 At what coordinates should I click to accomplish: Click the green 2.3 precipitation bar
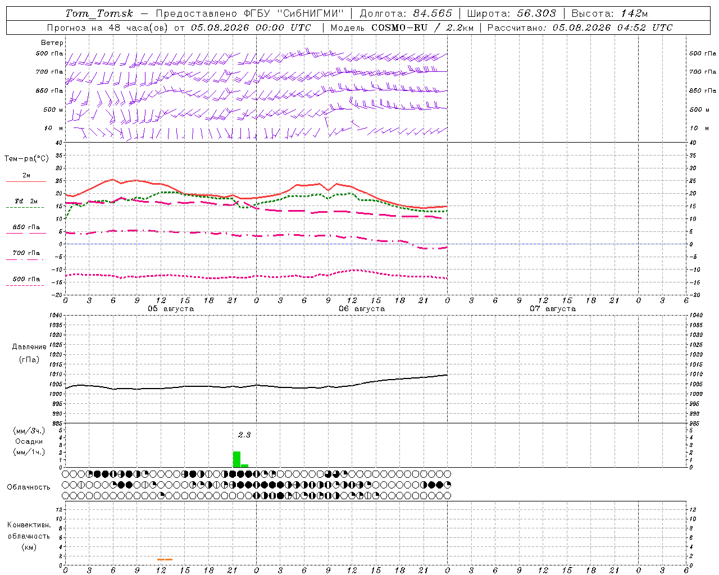point(236,459)
